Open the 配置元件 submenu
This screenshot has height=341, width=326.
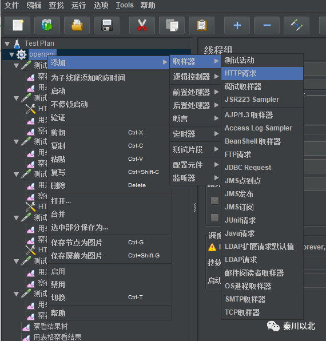195,165
